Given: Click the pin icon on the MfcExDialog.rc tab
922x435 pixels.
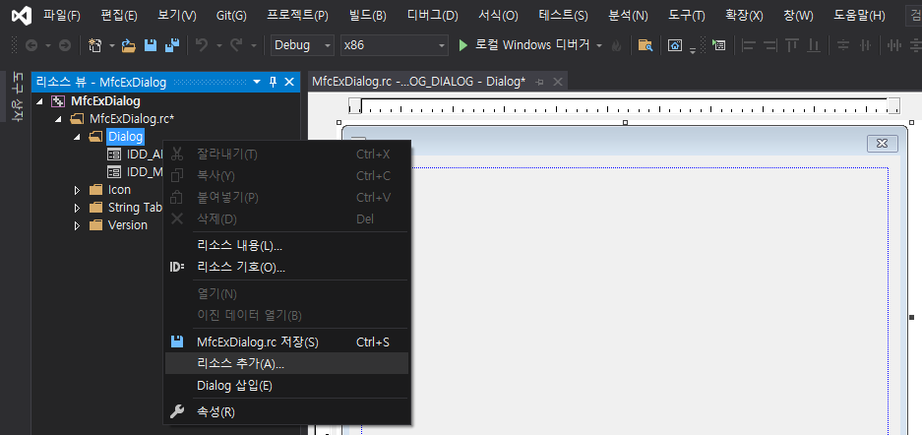Looking at the screenshot, I should click(x=540, y=83).
